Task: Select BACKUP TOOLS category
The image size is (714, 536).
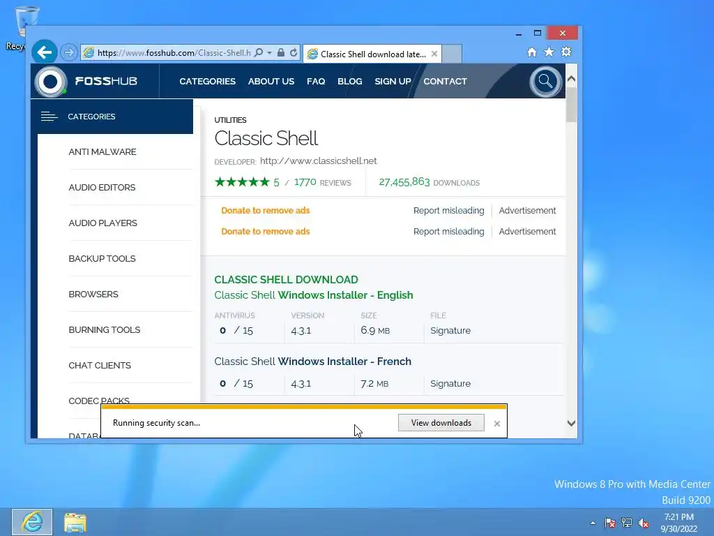Action: (x=102, y=258)
